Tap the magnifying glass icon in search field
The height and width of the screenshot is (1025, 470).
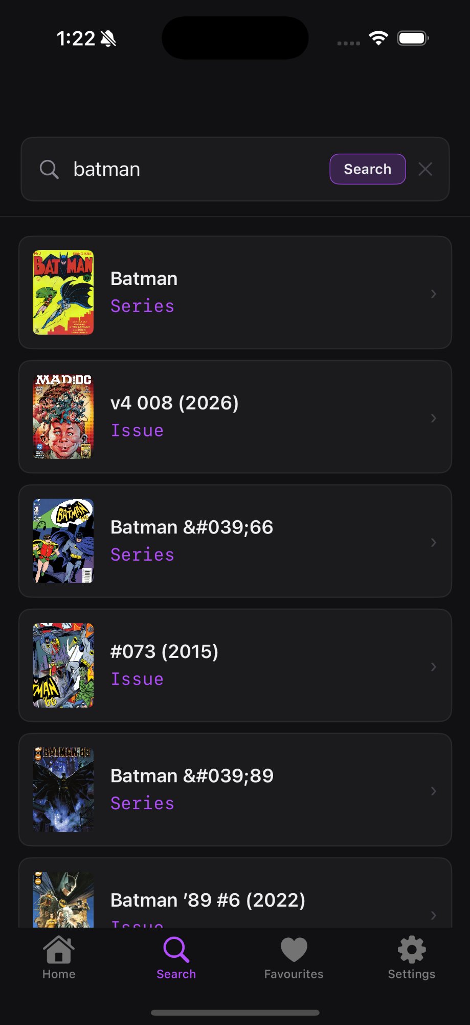(x=49, y=169)
